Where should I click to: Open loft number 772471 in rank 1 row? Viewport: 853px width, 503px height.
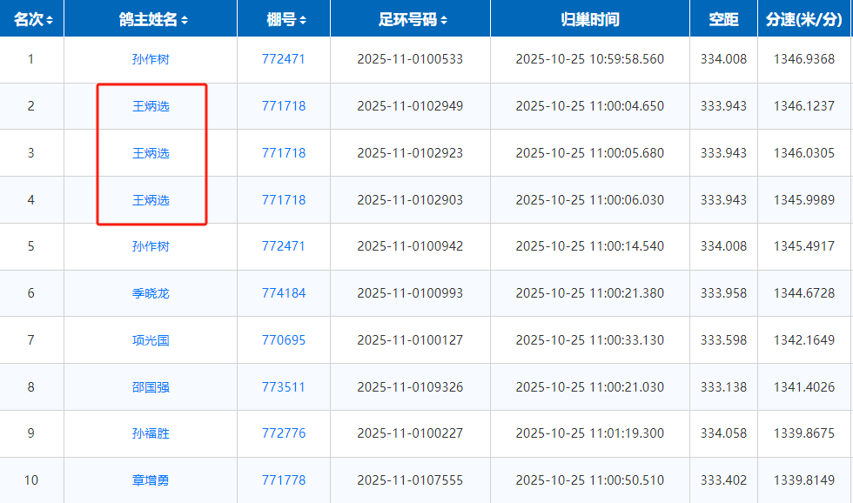point(284,59)
